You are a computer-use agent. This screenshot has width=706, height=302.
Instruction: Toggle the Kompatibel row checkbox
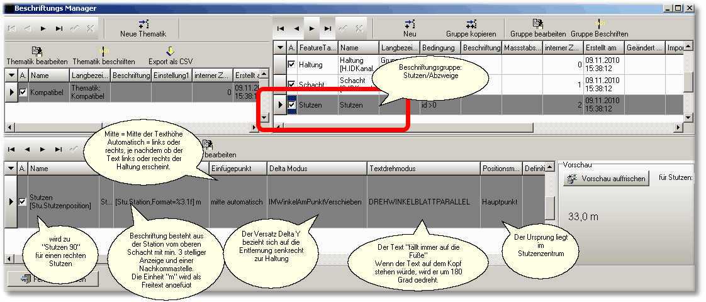[x=23, y=92]
